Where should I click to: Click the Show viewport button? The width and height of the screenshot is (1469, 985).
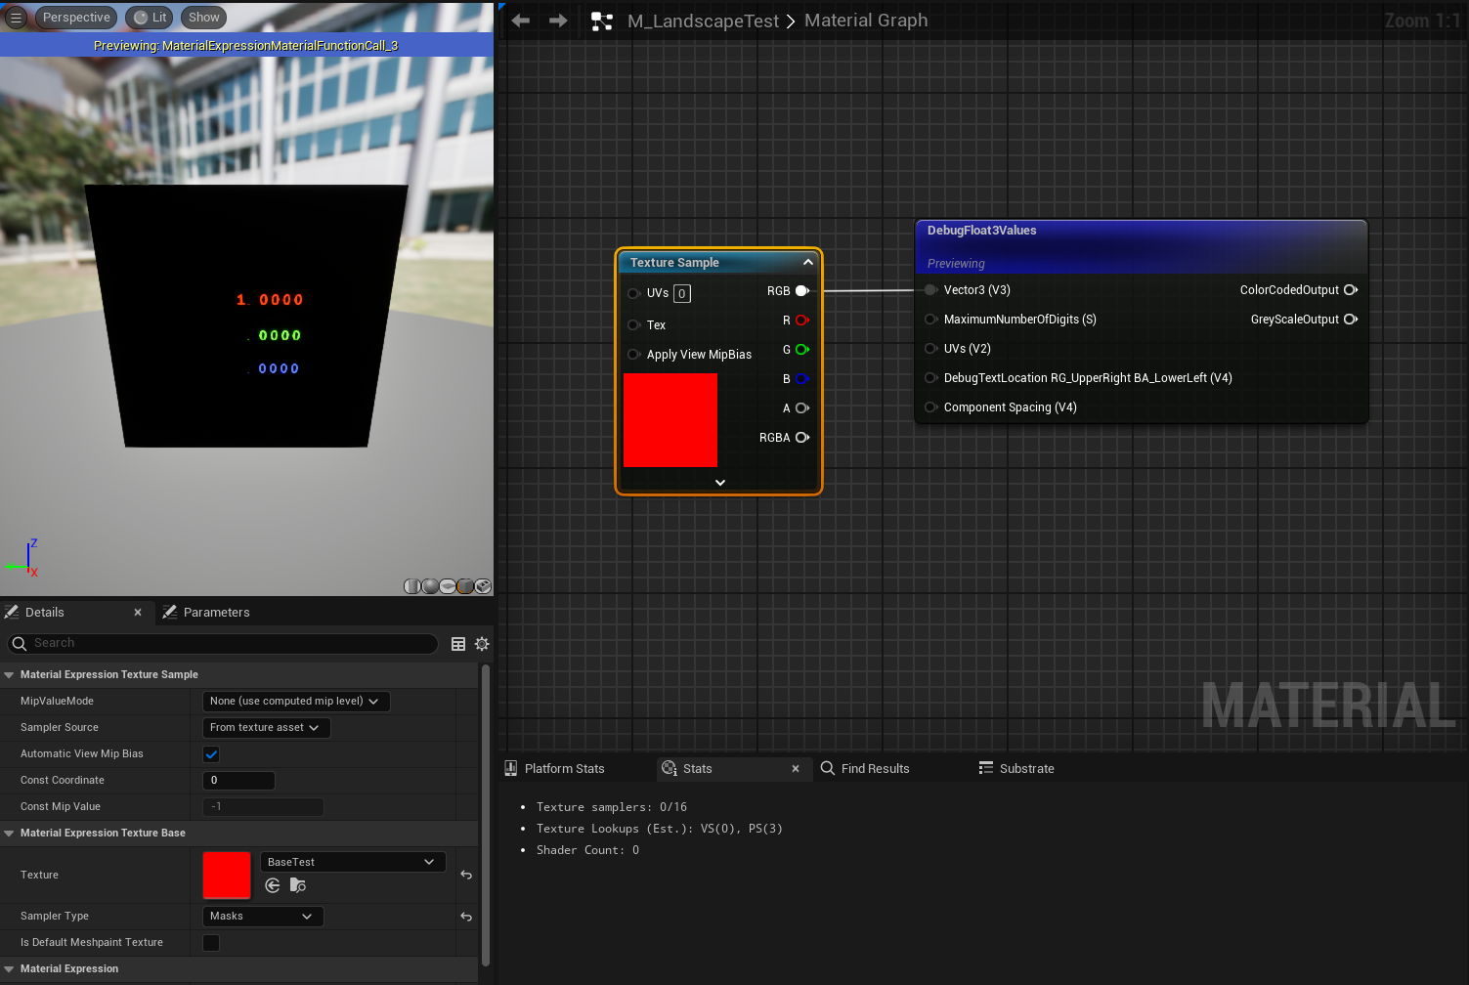point(203,18)
